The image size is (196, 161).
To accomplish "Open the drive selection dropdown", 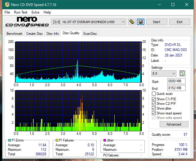I will pyautogui.click(x=89, y=22).
